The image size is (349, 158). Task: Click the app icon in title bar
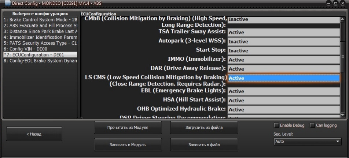point(7,3)
